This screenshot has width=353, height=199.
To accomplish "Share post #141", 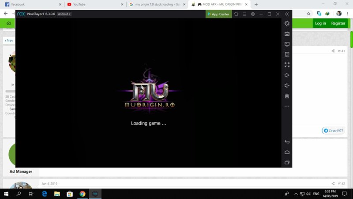I will pyautogui.click(x=333, y=51).
